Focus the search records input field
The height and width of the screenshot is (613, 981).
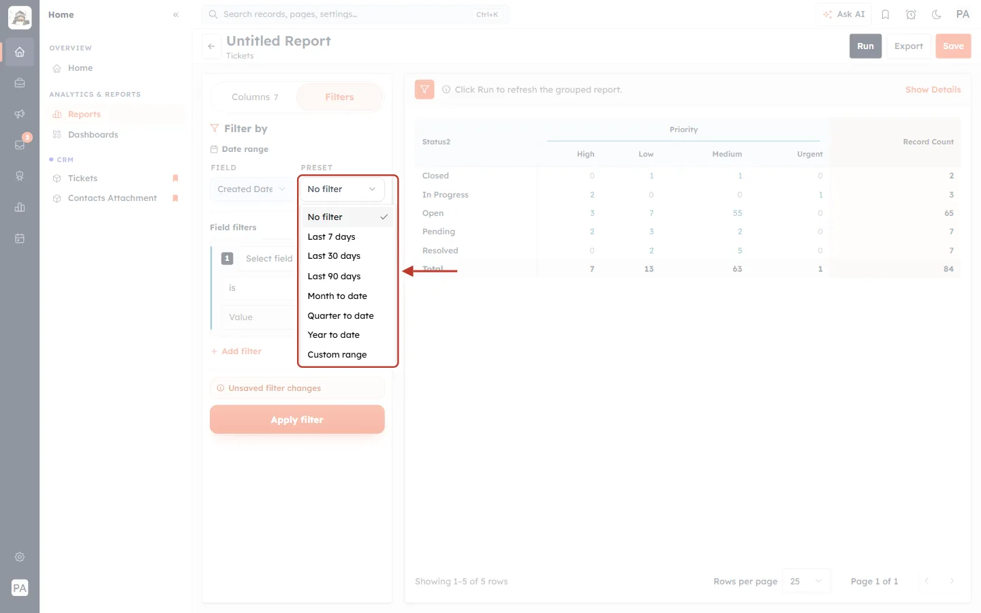(x=355, y=14)
